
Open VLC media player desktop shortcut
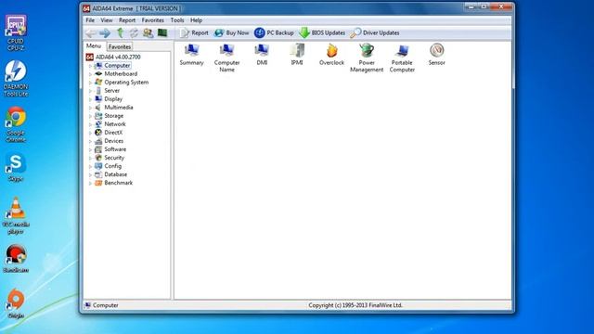point(16,216)
